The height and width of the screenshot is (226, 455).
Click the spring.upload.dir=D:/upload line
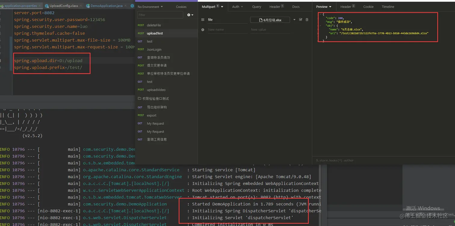point(48,60)
